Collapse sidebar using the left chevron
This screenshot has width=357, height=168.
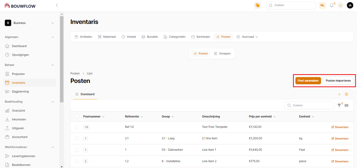(x=57, y=5)
